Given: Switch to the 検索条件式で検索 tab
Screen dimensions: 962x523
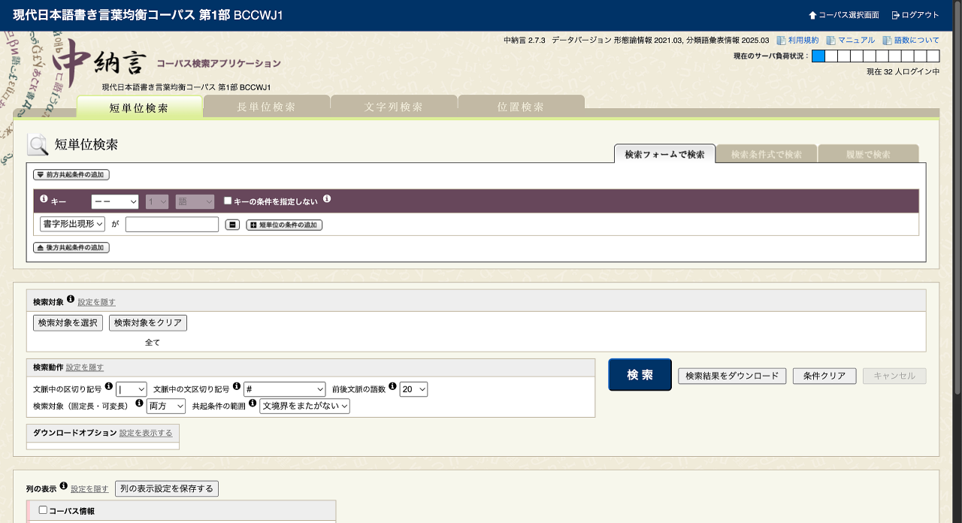Looking at the screenshot, I should pos(767,154).
